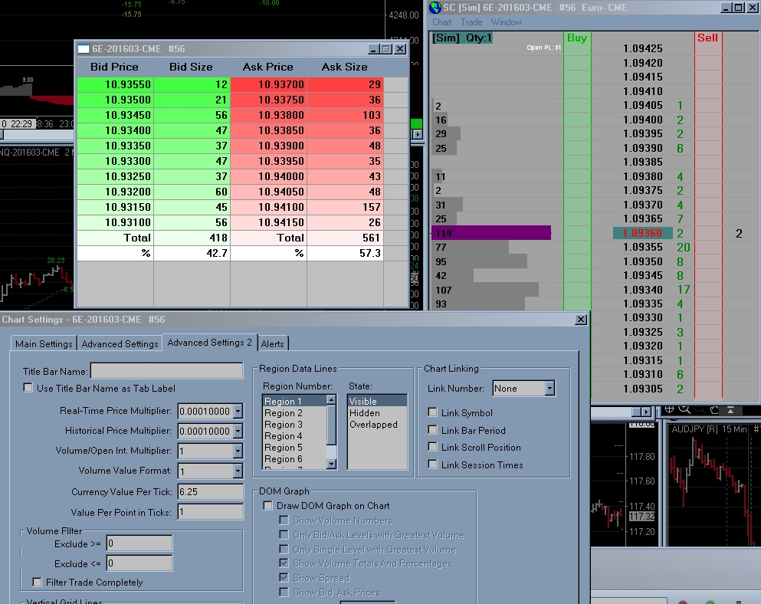Toggle the Link Symbol checkbox

433,413
